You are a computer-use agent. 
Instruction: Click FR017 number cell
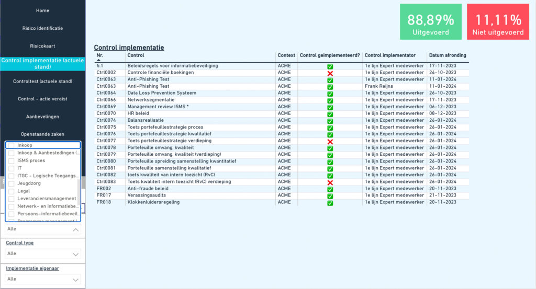tap(104, 195)
